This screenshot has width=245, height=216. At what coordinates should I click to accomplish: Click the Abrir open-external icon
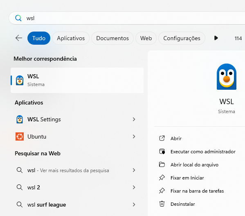coord(162,138)
